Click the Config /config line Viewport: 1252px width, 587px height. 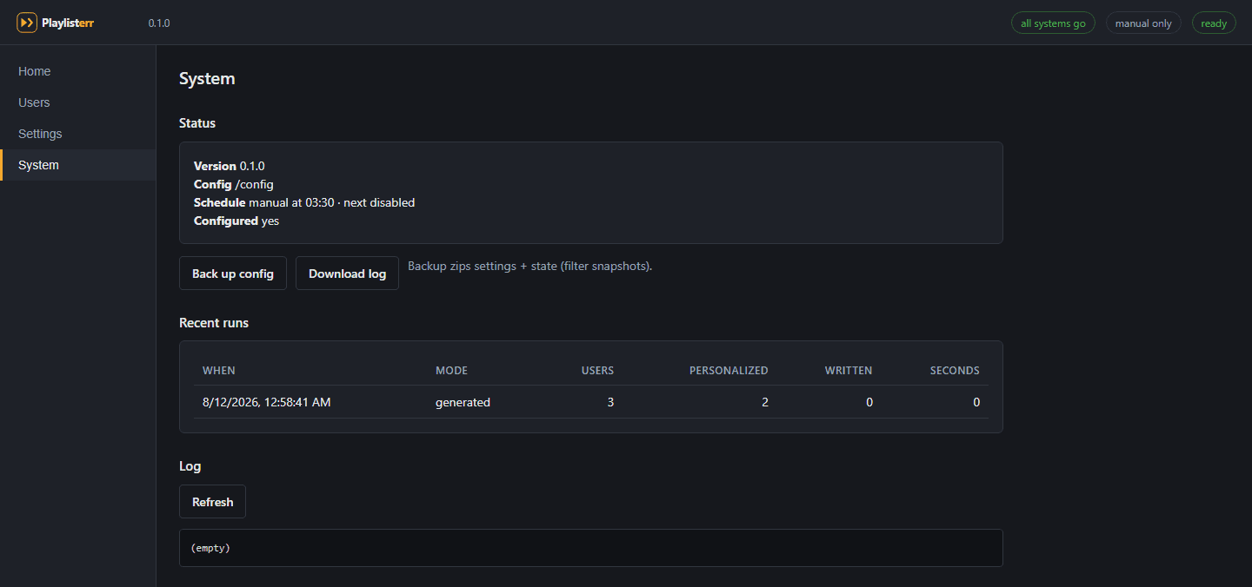point(234,184)
